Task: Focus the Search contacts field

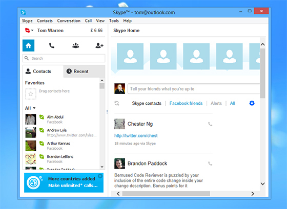Action: pos(64,58)
